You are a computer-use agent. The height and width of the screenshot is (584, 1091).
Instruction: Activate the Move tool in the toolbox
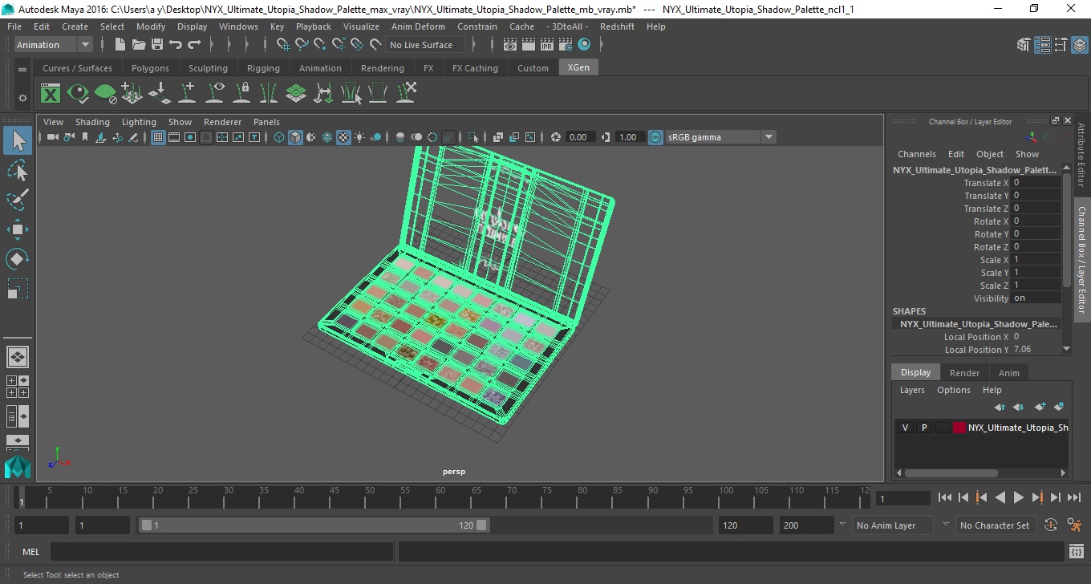pyautogui.click(x=18, y=229)
